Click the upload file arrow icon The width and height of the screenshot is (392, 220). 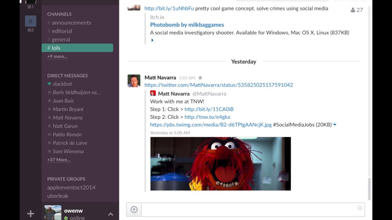tap(134, 210)
